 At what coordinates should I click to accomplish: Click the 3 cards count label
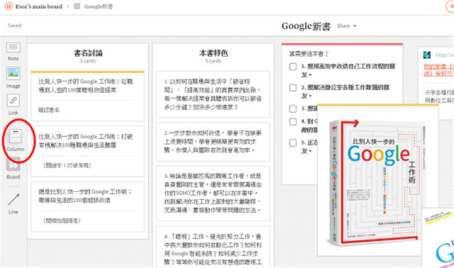click(x=88, y=61)
